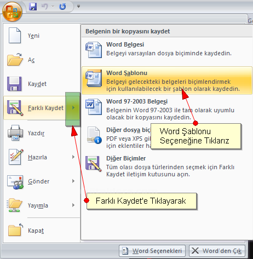Select the Gönder menu label

pos(38,181)
